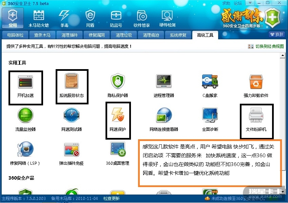Image resolution: width=288 pixels, height=203 pixels.
Task: Open 软件管家 software manager
Action: tap(141, 19)
